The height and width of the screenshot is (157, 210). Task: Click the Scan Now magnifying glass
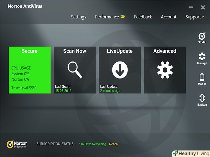click(75, 70)
